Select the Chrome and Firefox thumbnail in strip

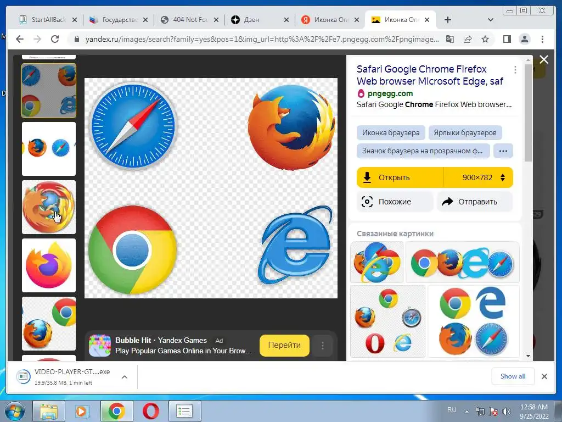[49, 324]
